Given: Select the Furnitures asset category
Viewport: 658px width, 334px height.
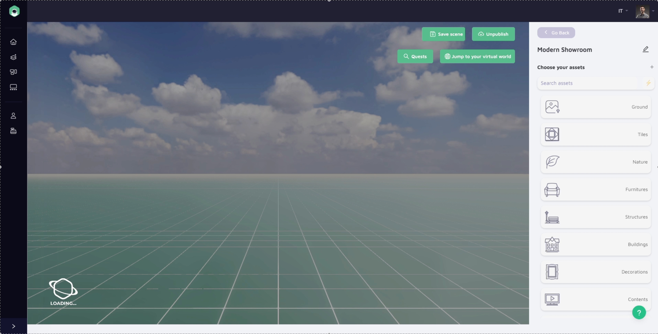Looking at the screenshot, I should click(595, 189).
